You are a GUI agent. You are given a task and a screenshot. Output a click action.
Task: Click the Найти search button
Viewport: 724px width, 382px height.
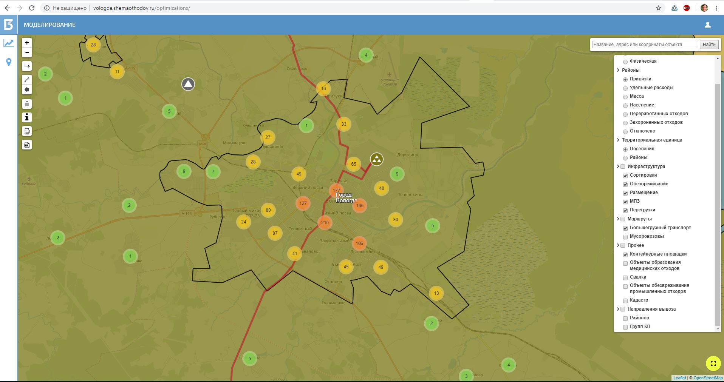pyautogui.click(x=709, y=45)
